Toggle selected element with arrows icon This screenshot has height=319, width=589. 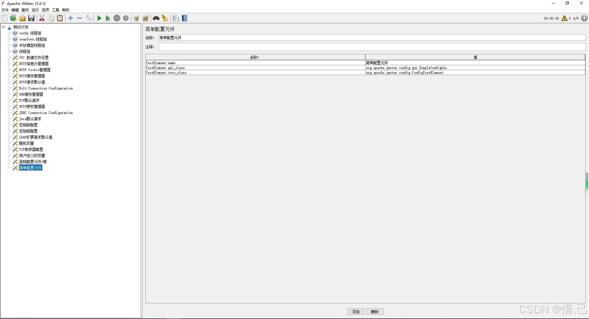pos(89,18)
